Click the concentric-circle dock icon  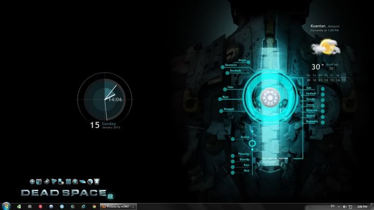[x=32, y=182]
